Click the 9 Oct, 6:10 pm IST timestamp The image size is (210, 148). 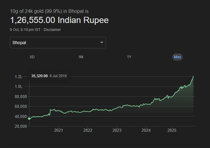click(x=25, y=30)
